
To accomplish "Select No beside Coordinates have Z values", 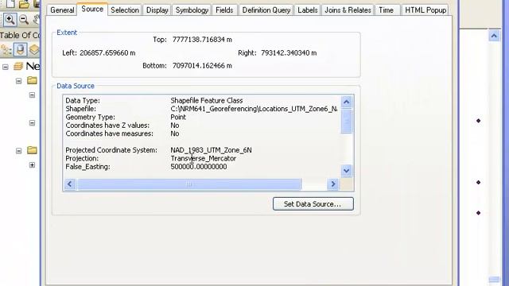I will tap(175, 126).
